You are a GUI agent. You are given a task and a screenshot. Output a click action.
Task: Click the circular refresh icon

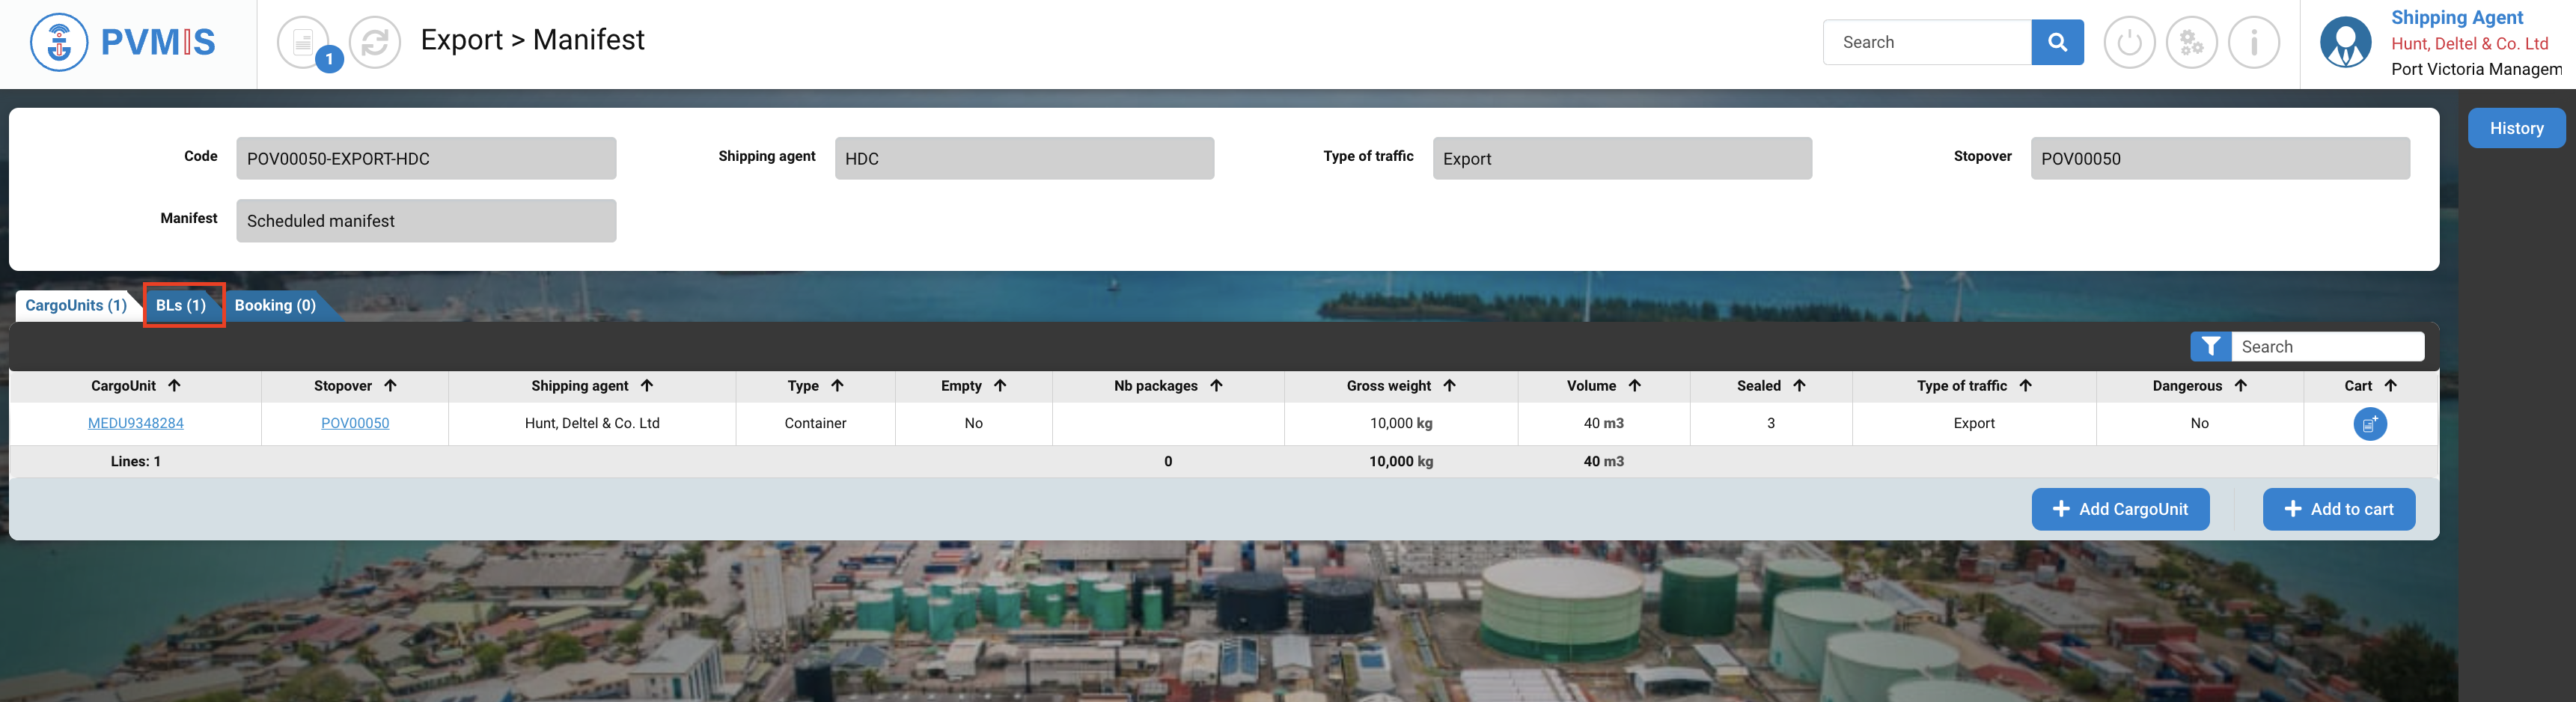pos(375,43)
